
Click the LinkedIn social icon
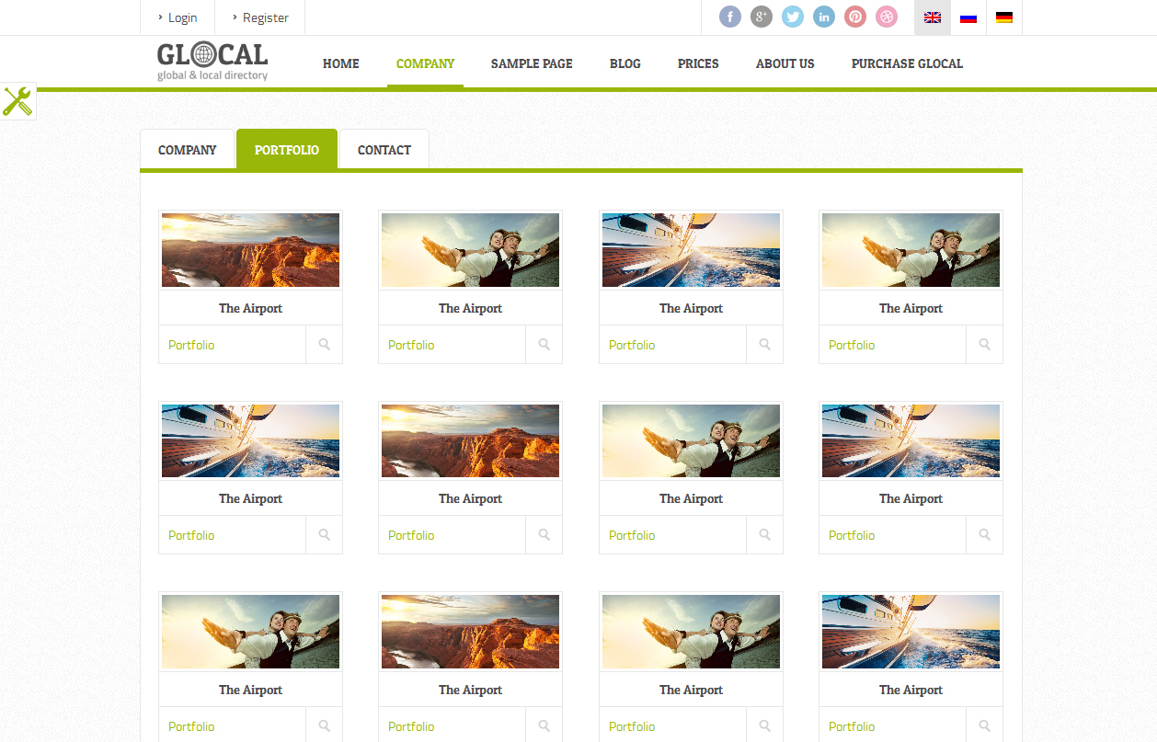pyautogui.click(x=823, y=17)
